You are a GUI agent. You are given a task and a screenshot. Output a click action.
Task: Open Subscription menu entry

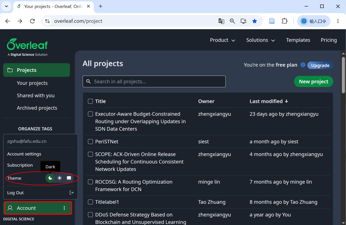click(x=20, y=165)
